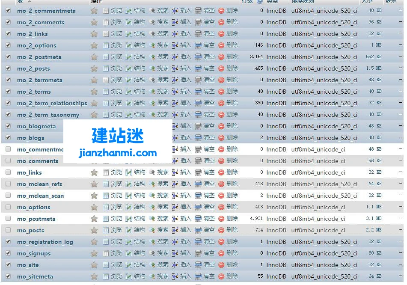The height and width of the screenshot is (285, 407).
Task: Click red Drop icon for mo_sitemeta
Action: [221, 276]
